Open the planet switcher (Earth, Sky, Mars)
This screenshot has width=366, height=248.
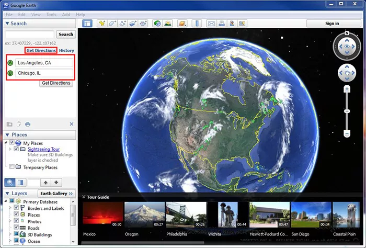coord(182,24)
